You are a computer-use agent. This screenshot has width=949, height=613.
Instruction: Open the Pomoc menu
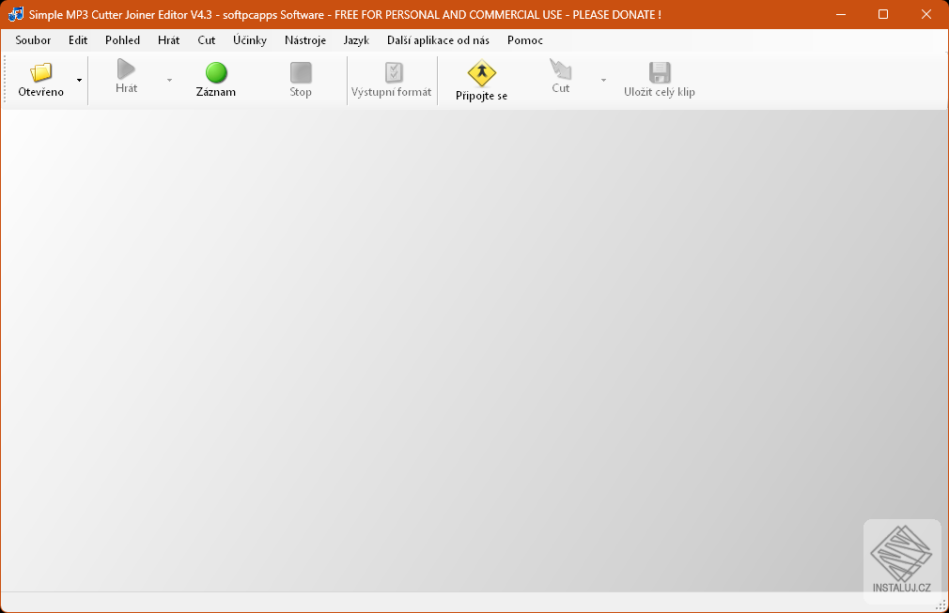524,40
